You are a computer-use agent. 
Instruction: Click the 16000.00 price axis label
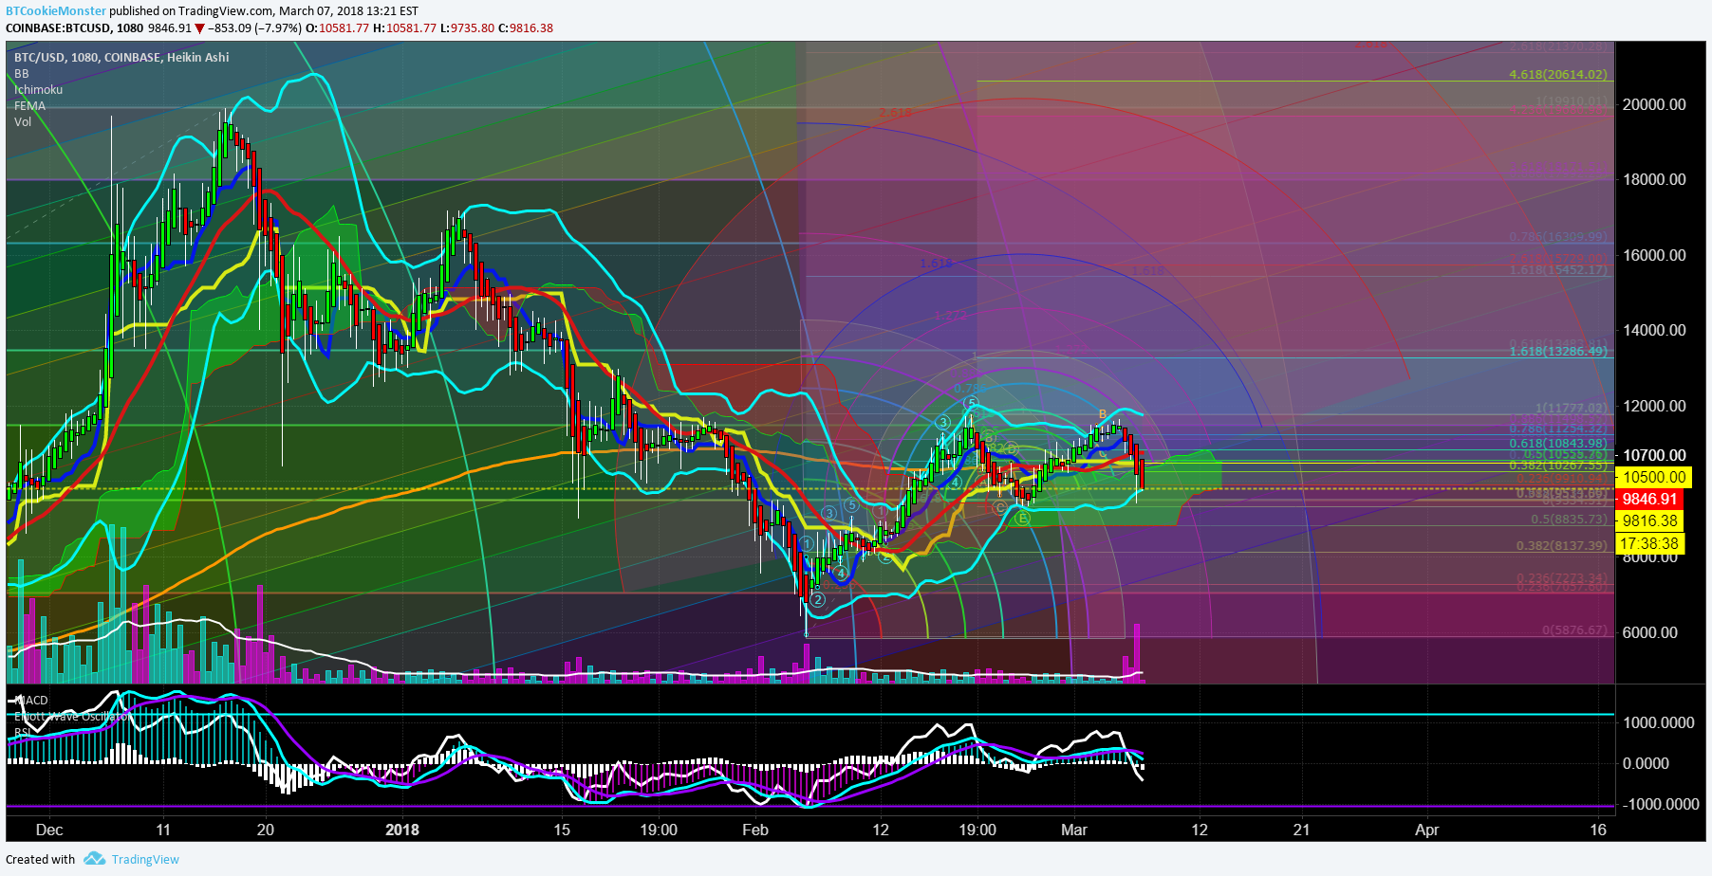[1654, 255]
